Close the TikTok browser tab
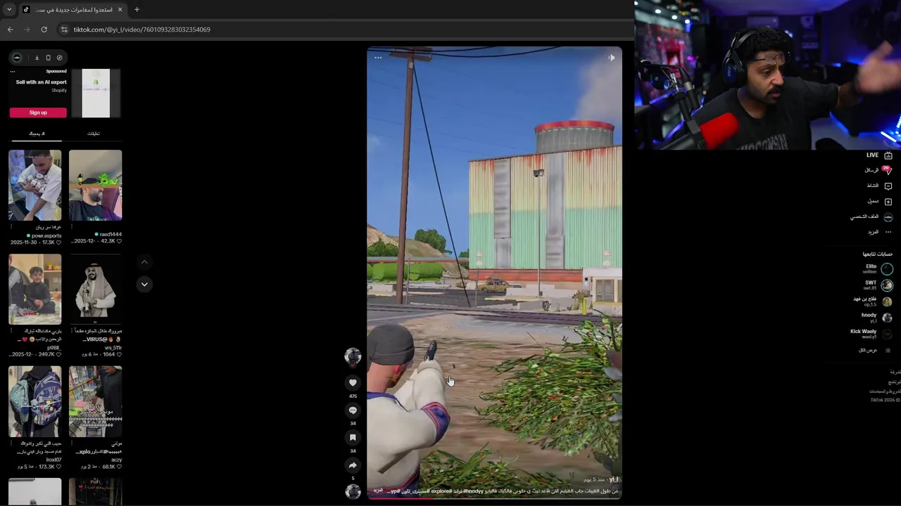This screenshot has height=506, width=901. (120, 10)
